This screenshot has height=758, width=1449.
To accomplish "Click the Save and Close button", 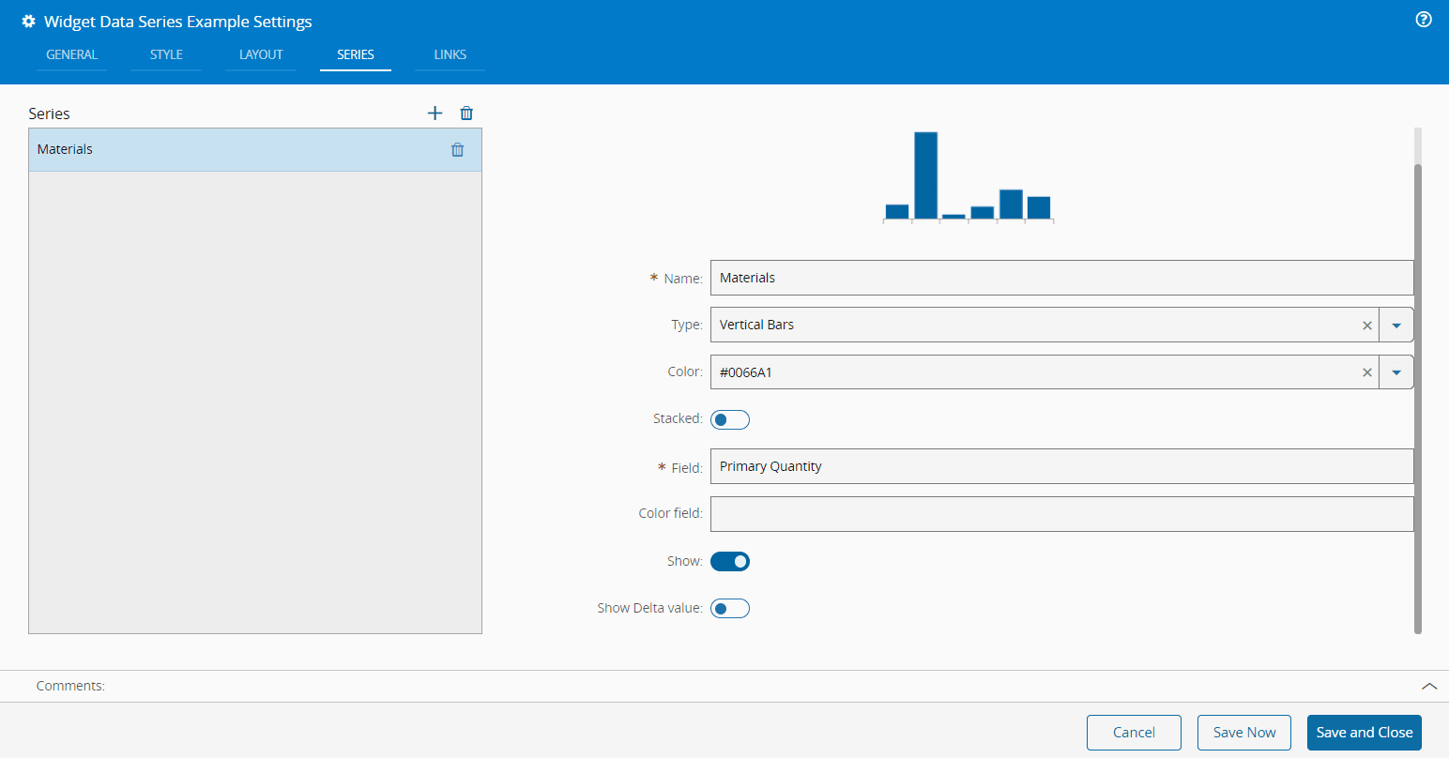I will (1364, 733).
